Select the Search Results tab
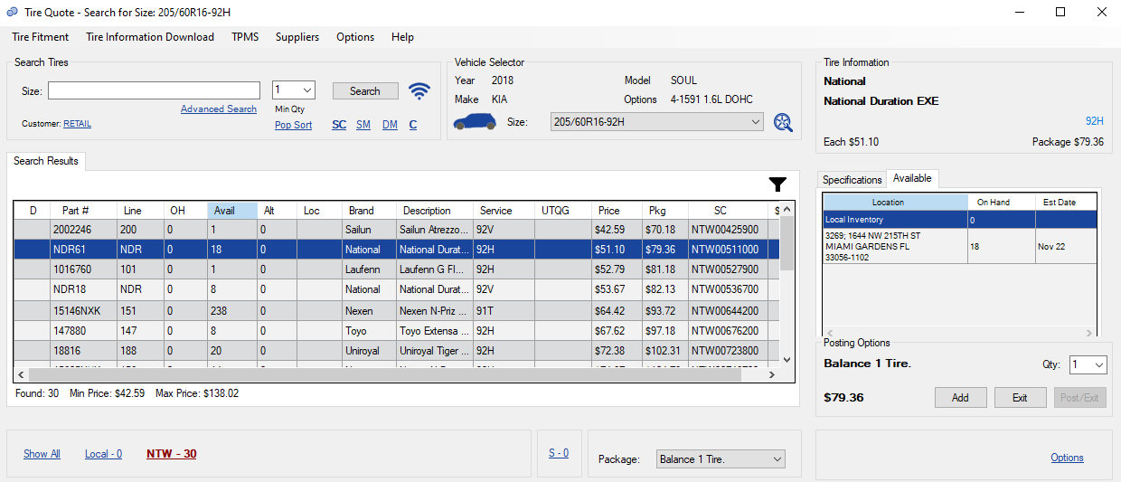This screenshot has width=1121, height=482. click(x=46, y=161)
